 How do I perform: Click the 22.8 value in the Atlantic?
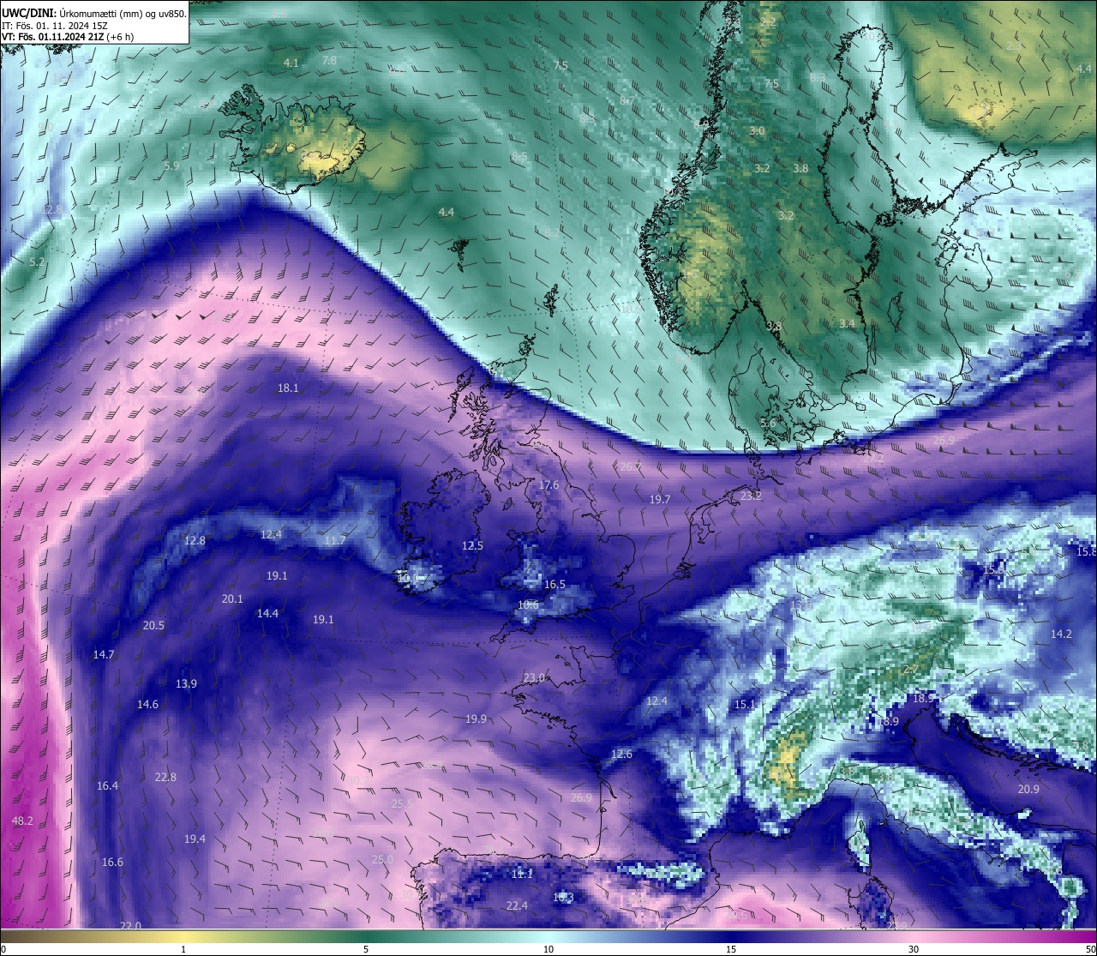165,778
